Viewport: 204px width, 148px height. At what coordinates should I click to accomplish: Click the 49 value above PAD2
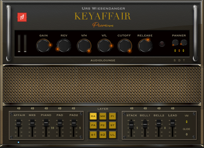pyautogui.click(x=74, y=108)
